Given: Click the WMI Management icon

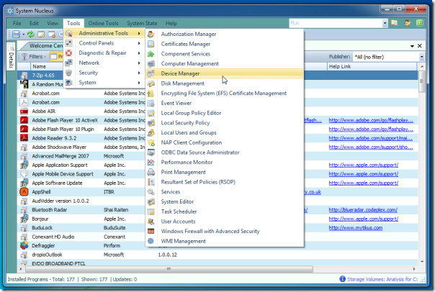Looking at the screenshot, I should click(151, 241).
